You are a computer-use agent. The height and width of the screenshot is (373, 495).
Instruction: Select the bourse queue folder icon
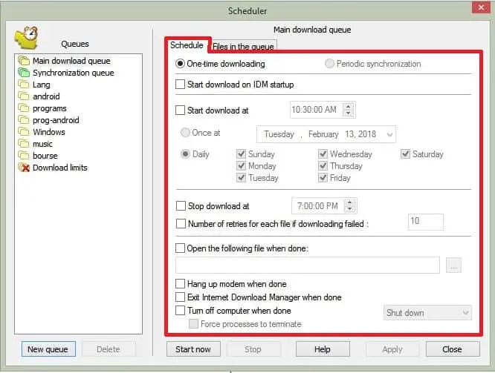pos(23,156)
